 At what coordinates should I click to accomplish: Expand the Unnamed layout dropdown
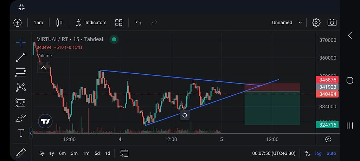287,22
